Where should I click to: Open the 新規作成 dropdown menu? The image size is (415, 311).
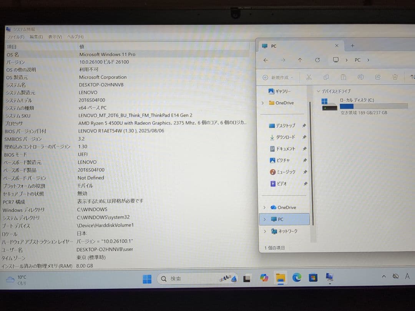tap(277, 77)
